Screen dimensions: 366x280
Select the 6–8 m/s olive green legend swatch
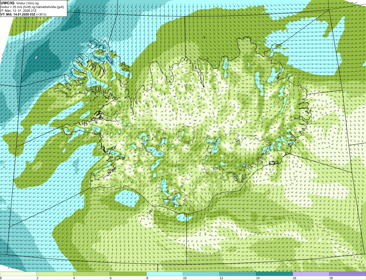(x=128, y=274)
